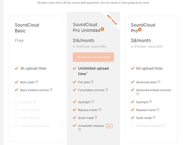
Task: Click the Best Value corner ribbon
Action: point(112,20)
